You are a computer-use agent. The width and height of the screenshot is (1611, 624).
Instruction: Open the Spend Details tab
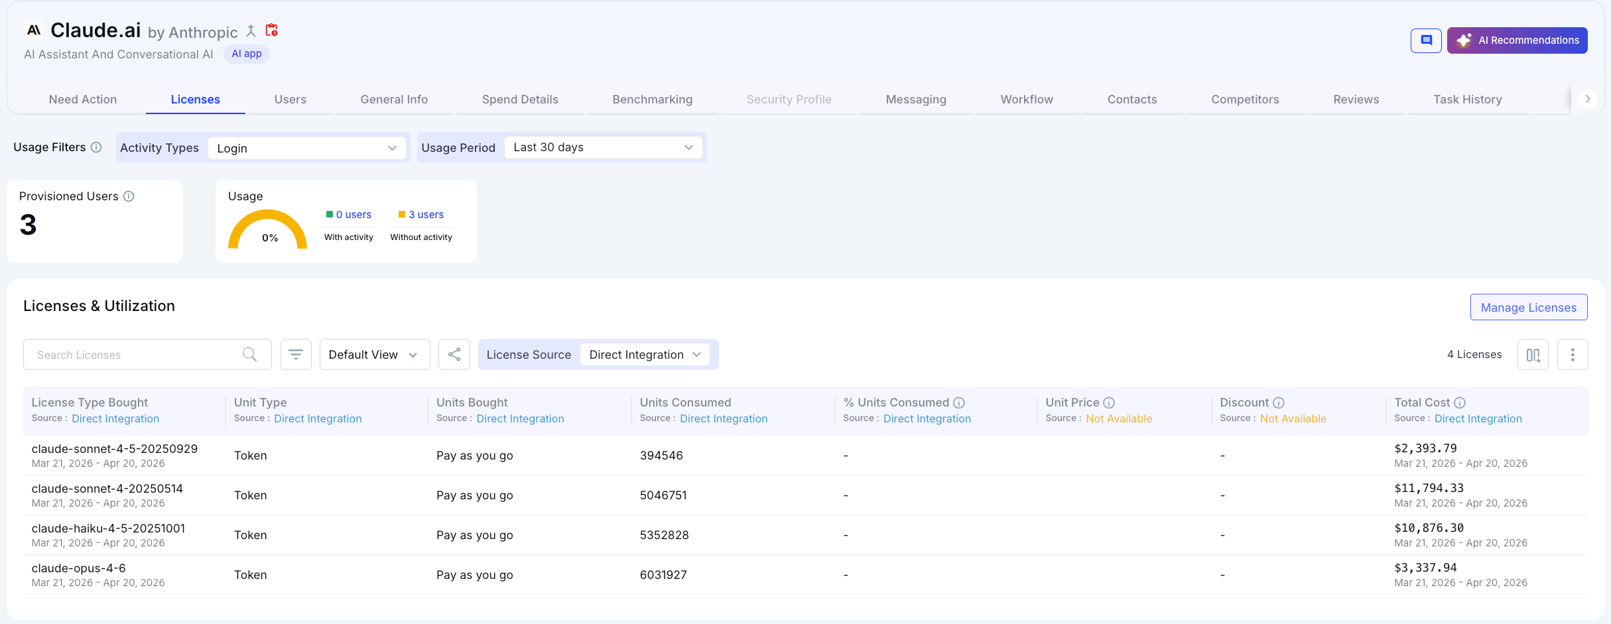click(520, 99)
